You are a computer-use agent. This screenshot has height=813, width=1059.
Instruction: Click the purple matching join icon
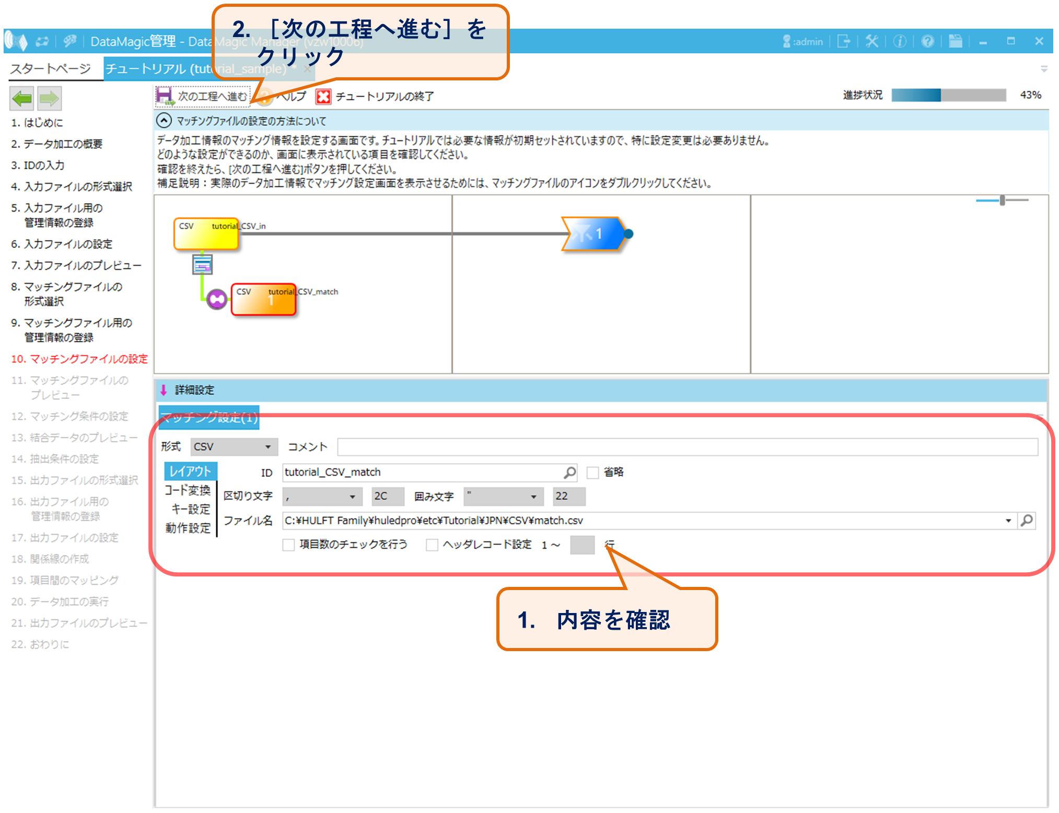tap(216, 299)
